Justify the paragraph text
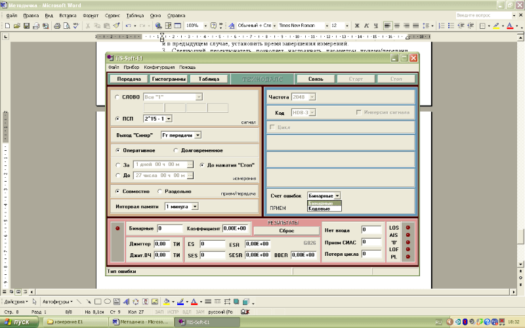Screen dimensions: 525x328 [415, 26]
